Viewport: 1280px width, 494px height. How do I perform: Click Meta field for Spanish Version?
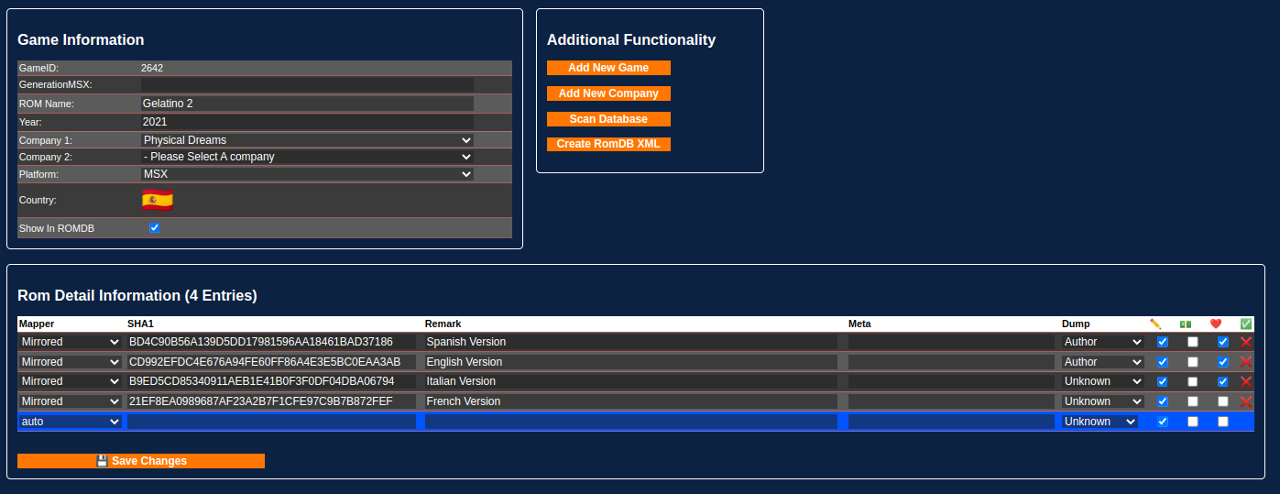[x=951, y=342]
